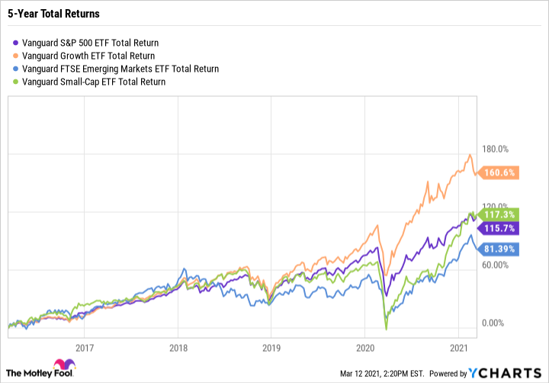Click the orange Vanguard Growth ETF legend dot
The height and width of the screenshot is (383, 549).
pyautogui.click(x=15, y=56)
